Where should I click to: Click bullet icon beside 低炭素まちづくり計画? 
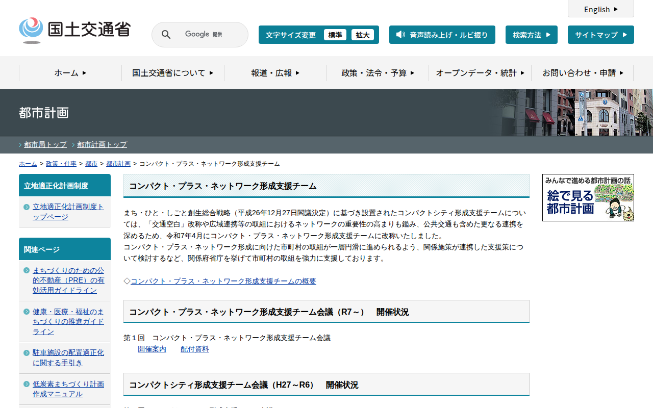point(27,384)
